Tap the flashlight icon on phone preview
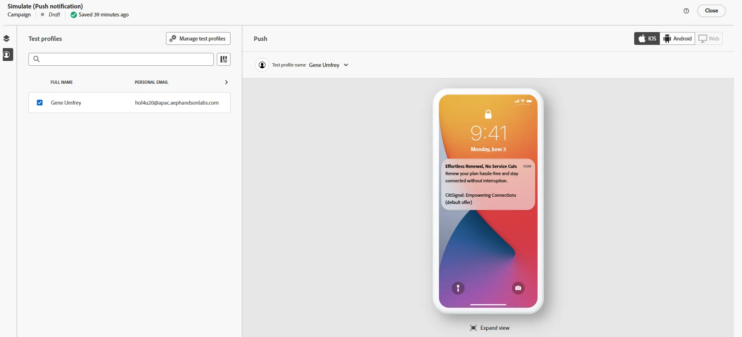Image resolution: width=742 pixels, height=337 pixels. [458, 288]
